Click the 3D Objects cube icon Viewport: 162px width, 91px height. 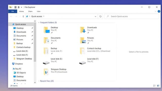[15, 73]
